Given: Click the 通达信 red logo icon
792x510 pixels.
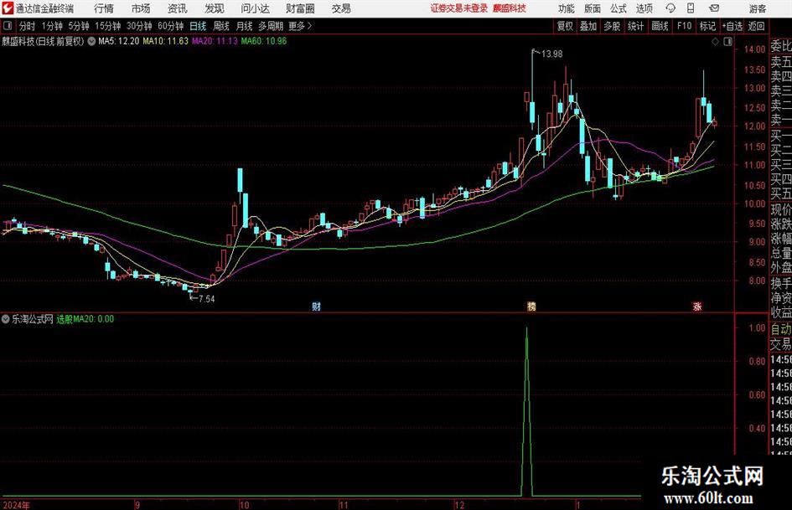Looking at the screenshot, I should point(7,8).
